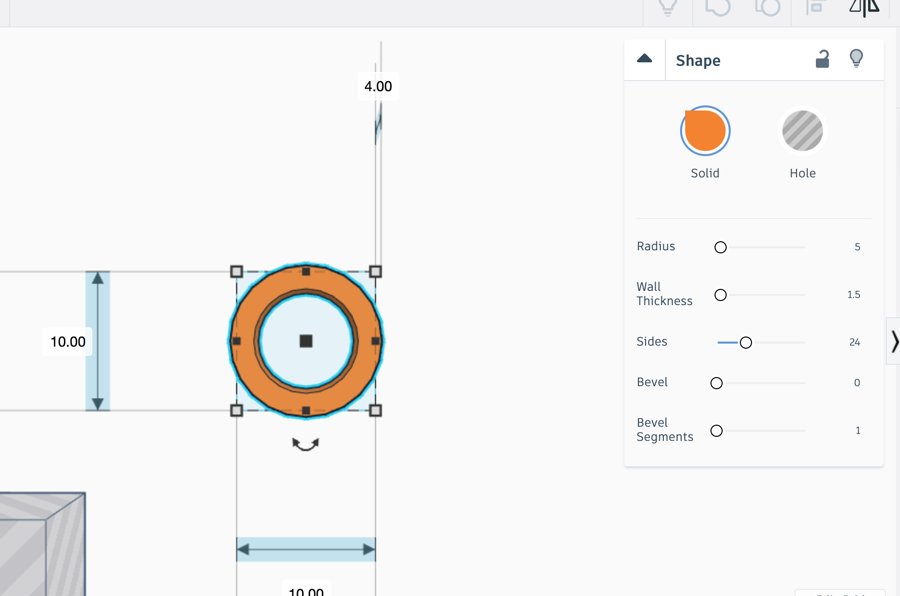Click the rotate arrow below the tube shape
Screen dimensions: 900x596
306,444
